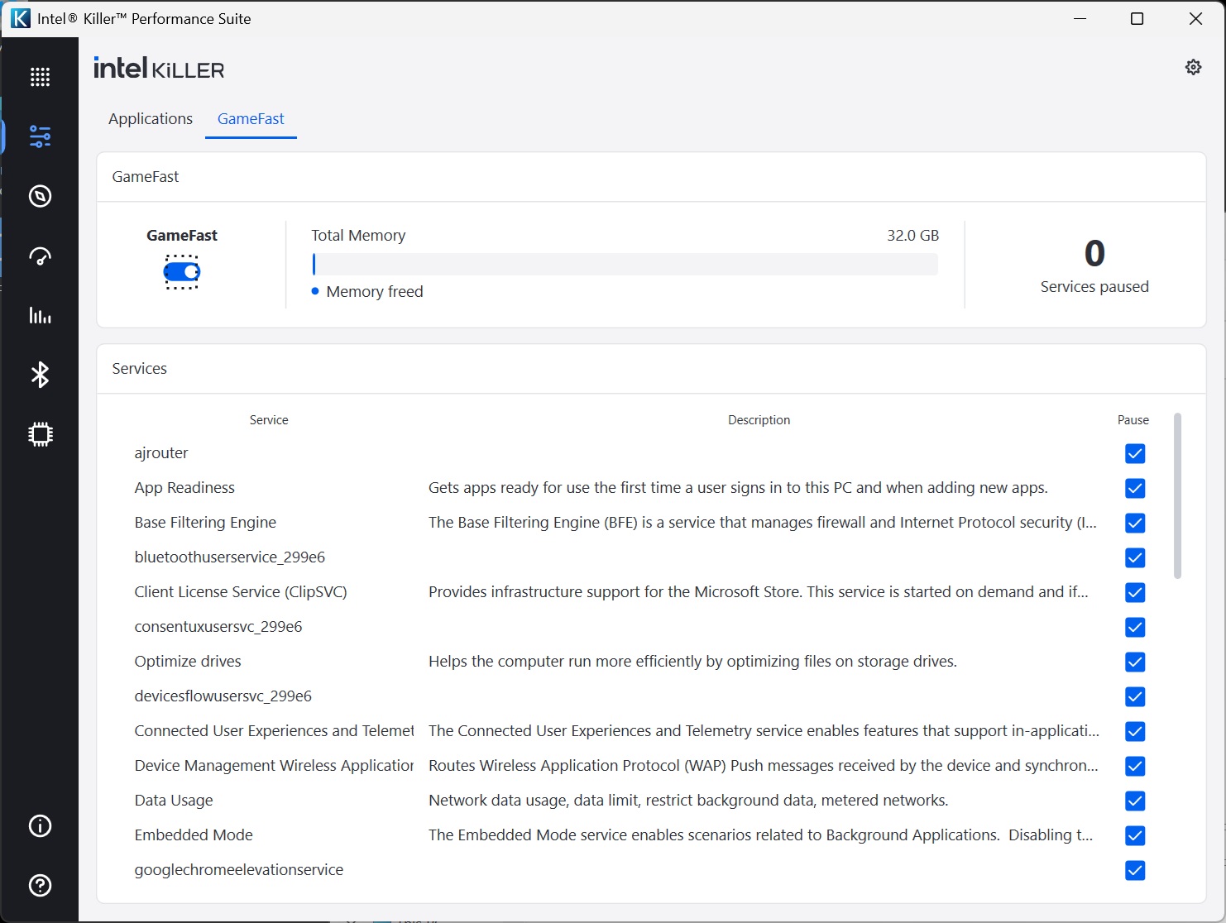The height and width of the screenshot is (923, 1226).
Task: Select the devicesflowusersvc_299e6 service name
Action: [223, 696]
